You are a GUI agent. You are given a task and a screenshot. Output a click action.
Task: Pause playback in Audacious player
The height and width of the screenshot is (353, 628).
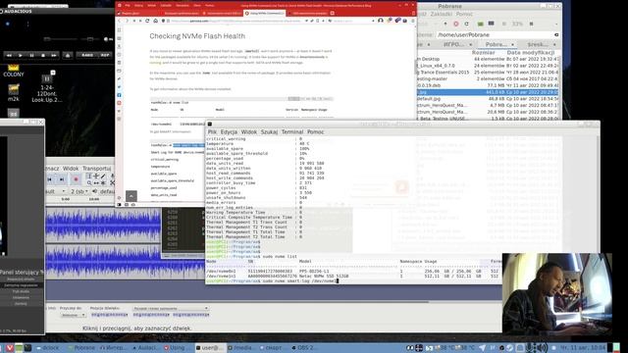31,55
